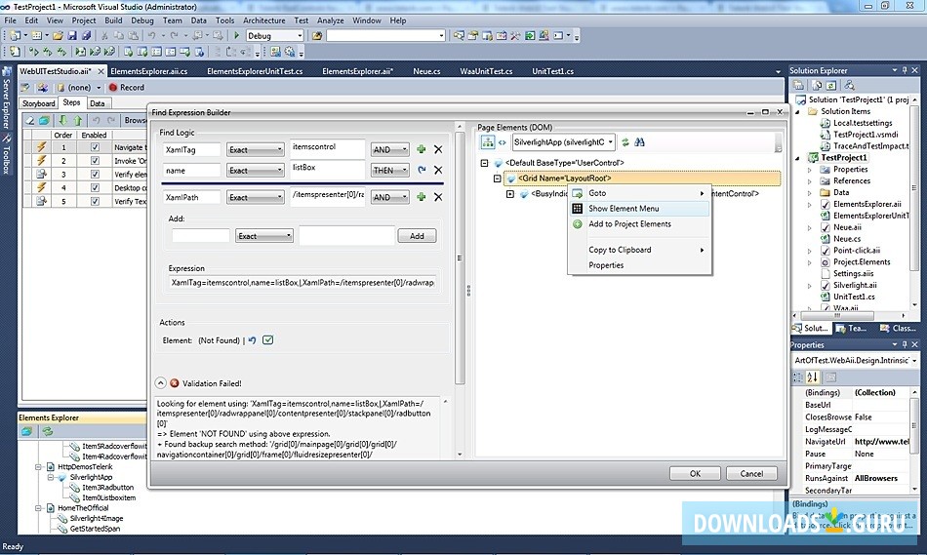Toggle Enabled checkbox for step 2
927x555 pixels.
pos(95,161)
